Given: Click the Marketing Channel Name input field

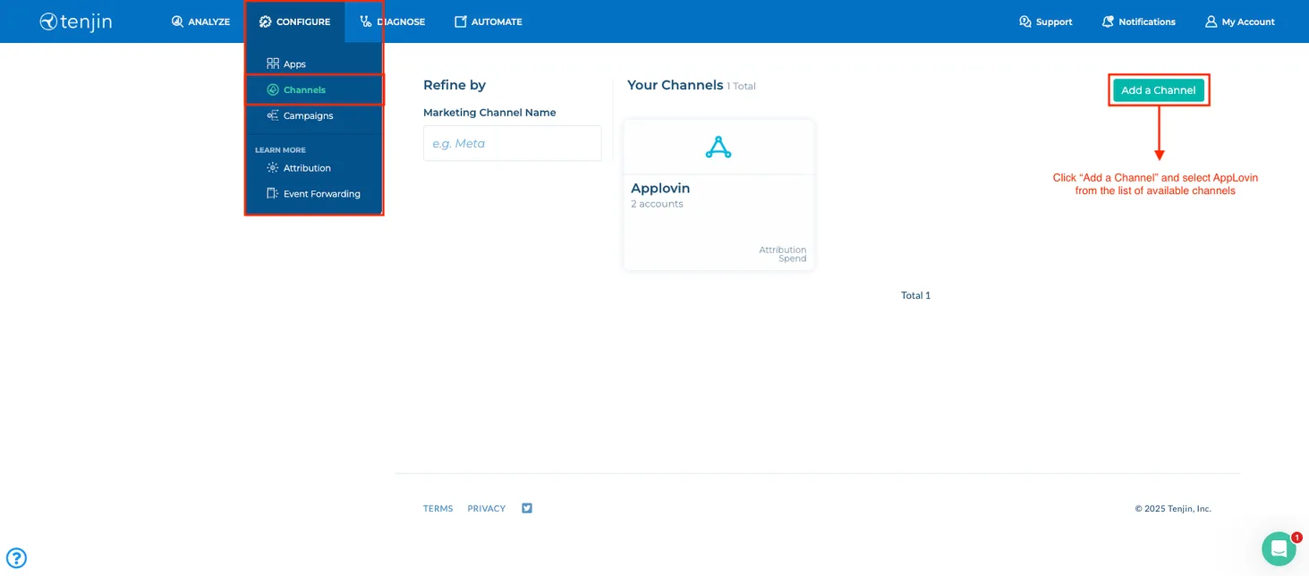Looking at the screenshot, I should click(x=512, y=143).
